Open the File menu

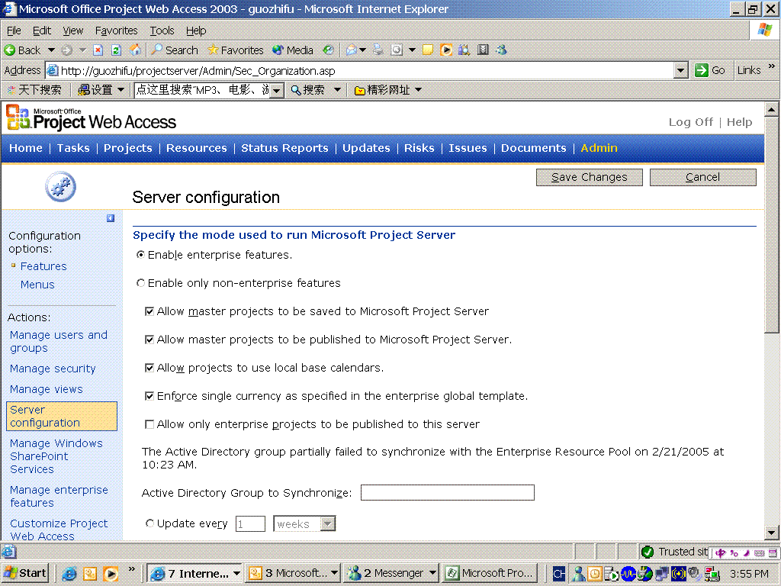pos(14,31)
